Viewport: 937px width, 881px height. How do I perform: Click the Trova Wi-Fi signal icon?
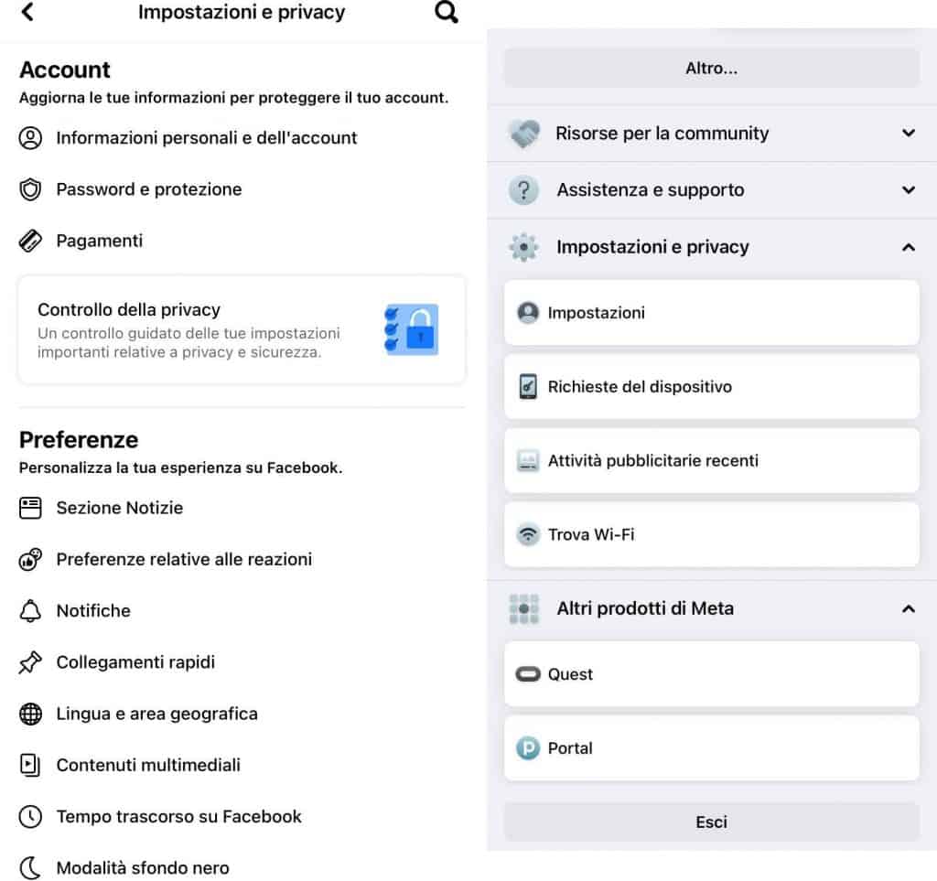[x=528, y=534]
